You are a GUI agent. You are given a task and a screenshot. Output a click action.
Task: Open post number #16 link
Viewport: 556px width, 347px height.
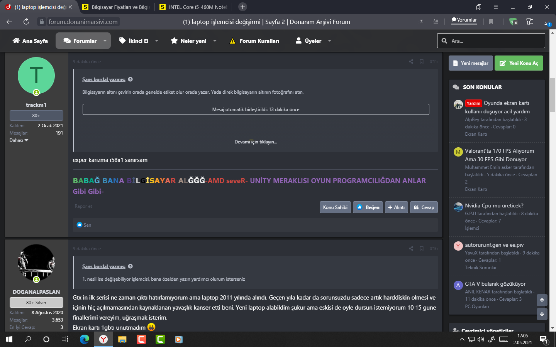(x=434, y=249)
